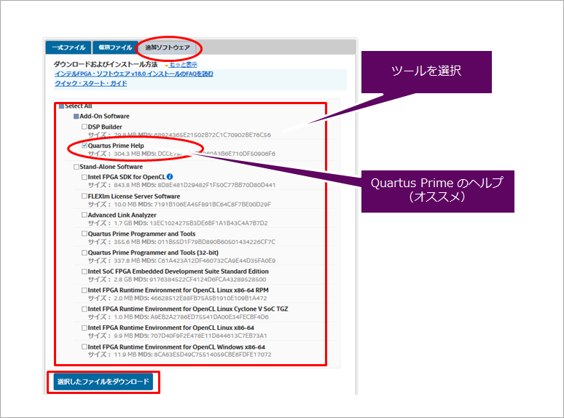This screenshot has width=564, height=418.
Task: Click the MD5 text under Embedded Development Suite
Action: [x=200, y=280]
